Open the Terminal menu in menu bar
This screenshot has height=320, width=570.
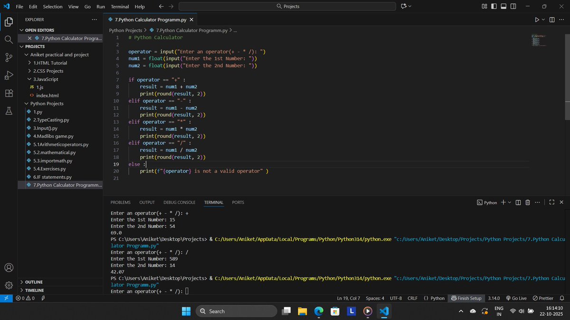[120, 7]
